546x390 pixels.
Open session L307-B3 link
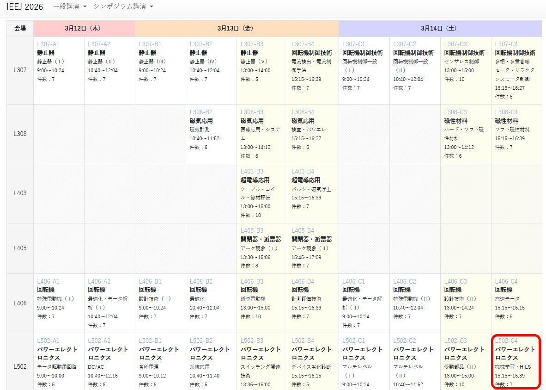pos(252,44)
